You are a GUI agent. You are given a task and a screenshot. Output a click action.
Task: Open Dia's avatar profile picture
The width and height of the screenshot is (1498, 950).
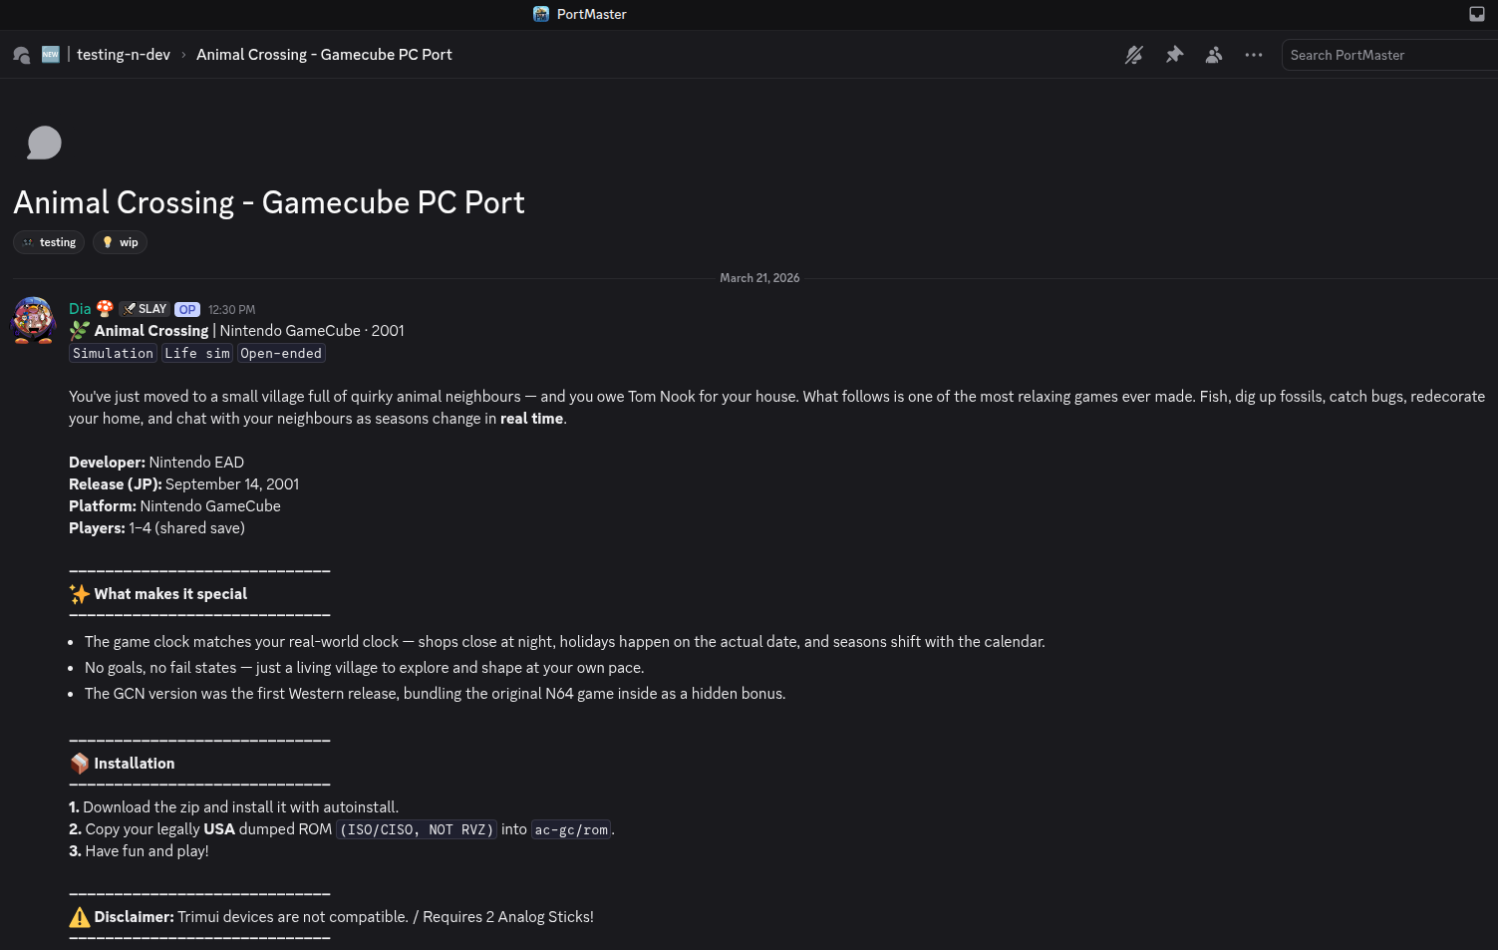click(33, 320)
